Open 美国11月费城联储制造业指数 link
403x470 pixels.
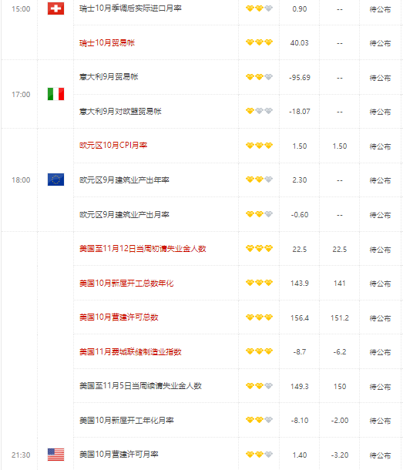tap(130, 351)
